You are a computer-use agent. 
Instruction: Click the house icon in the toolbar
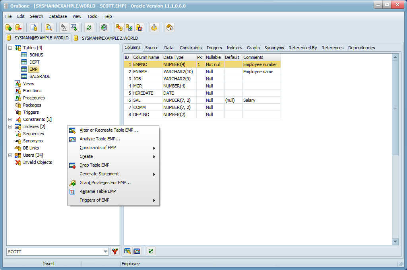(x=169, y=27)
